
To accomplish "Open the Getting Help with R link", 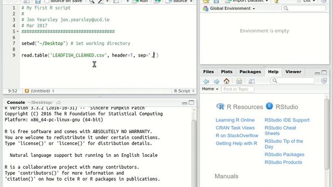I will tap(236, 143).
